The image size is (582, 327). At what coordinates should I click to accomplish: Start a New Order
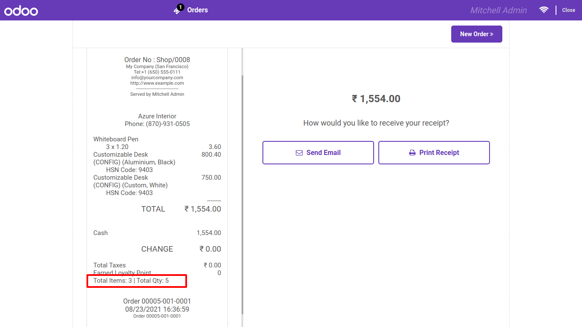coord(477,34)
